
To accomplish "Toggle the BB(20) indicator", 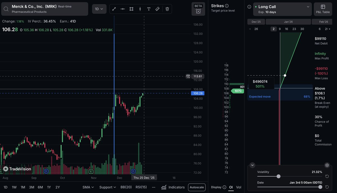I will pyautogui.click(x=126, y=187).
